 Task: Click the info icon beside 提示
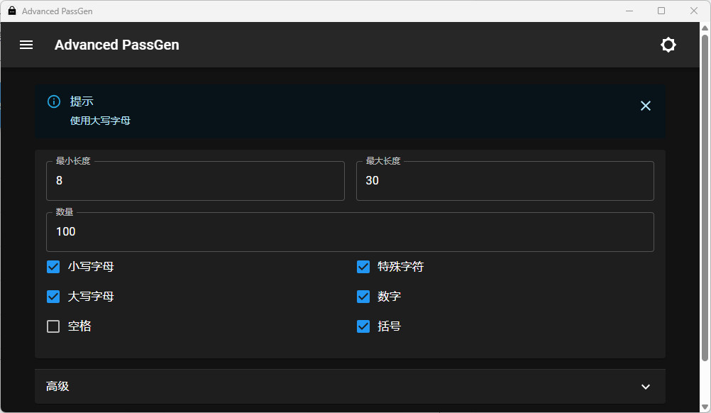(54, 101)
